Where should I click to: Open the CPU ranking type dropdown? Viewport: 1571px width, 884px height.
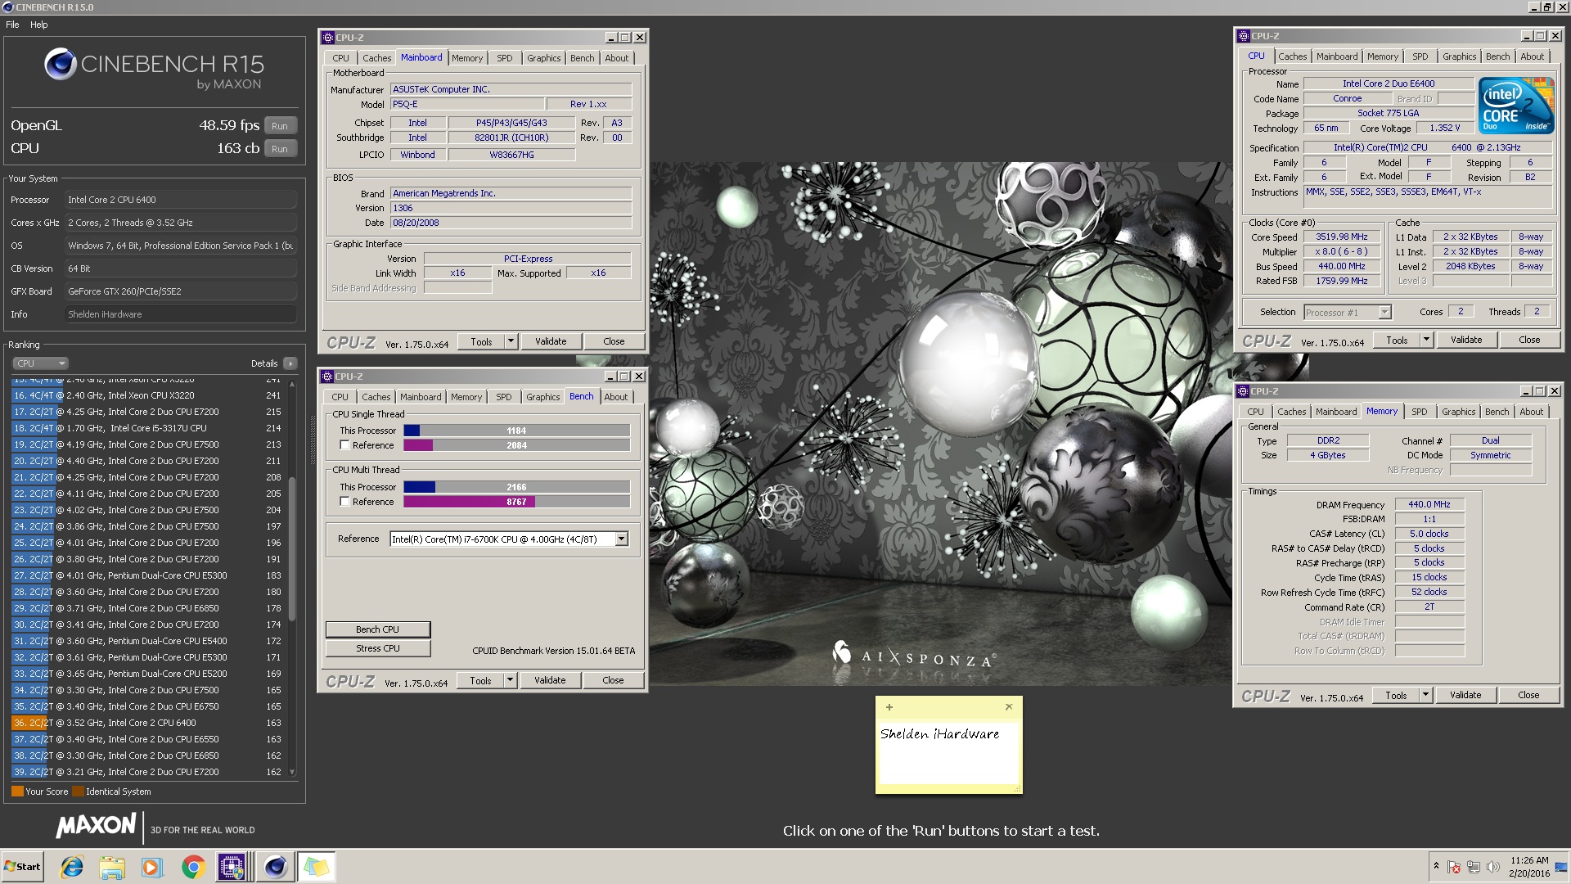point(39,363)
